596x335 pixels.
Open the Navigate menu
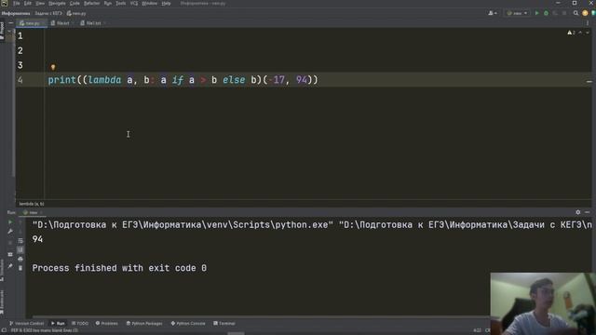57,4
